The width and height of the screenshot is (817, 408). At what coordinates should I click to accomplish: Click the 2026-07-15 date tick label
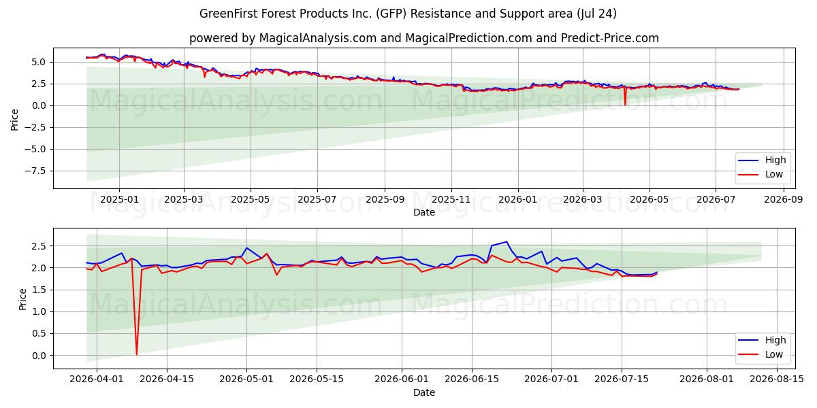point(622,380)
